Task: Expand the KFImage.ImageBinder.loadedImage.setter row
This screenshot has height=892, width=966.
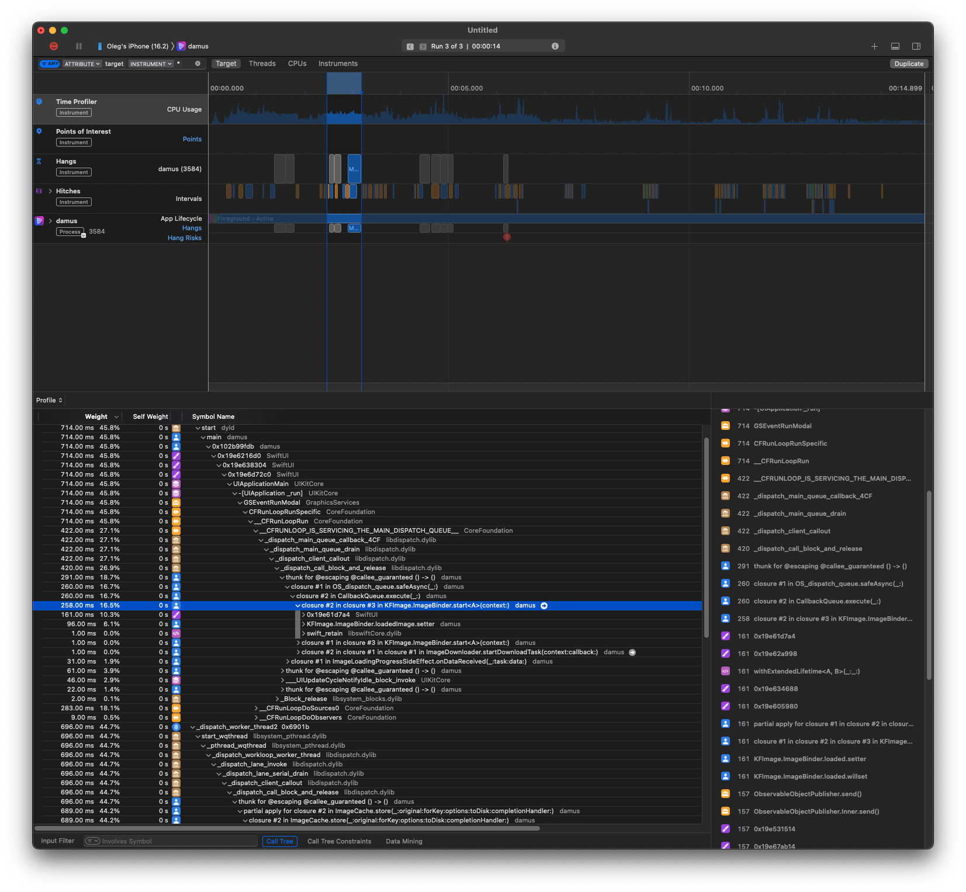Action: (x=303, y=624)
